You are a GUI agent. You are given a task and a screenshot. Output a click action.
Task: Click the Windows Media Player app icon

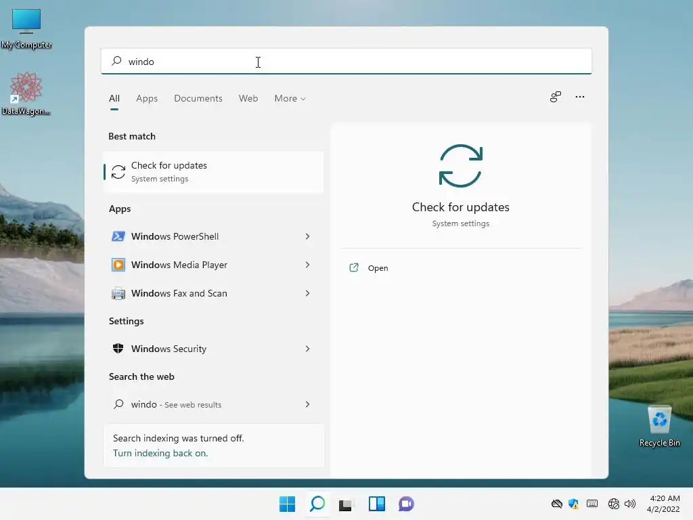click(x=118, y=265)
